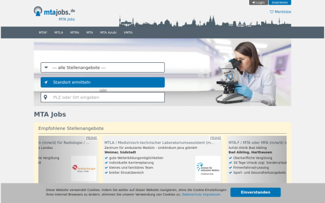Open the MTLA menu item
This screenshot has height=203, width=325.
click(58, 32)
